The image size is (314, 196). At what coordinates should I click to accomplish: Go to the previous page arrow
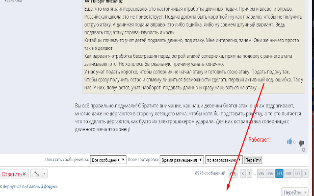[243, 173]
